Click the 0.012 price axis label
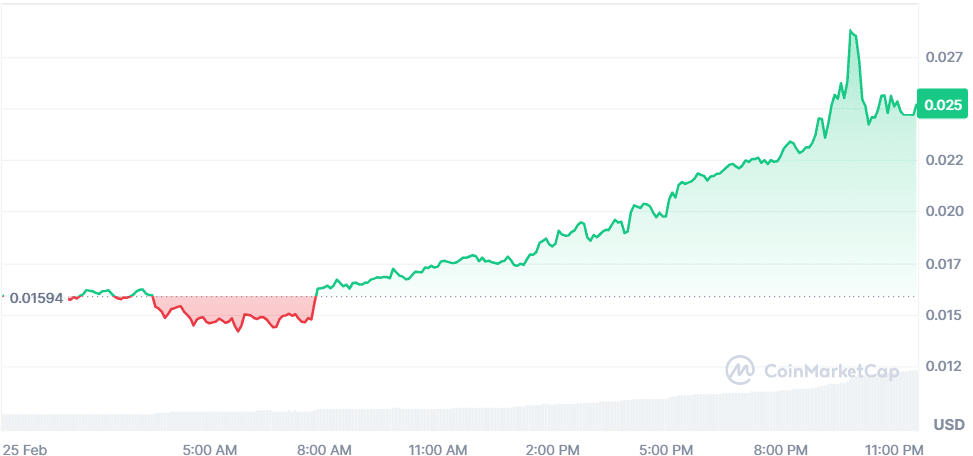This screenshot has height=456, width=973. click(x=943, y=367)
